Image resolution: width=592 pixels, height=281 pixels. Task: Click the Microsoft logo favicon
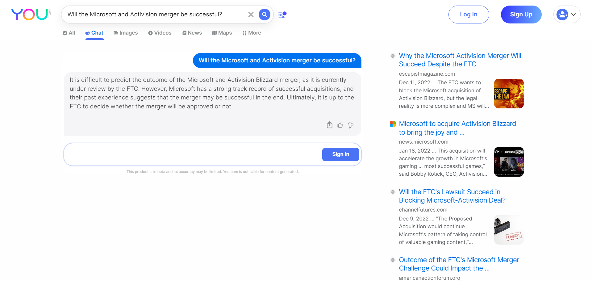click(x=393, y=124)
